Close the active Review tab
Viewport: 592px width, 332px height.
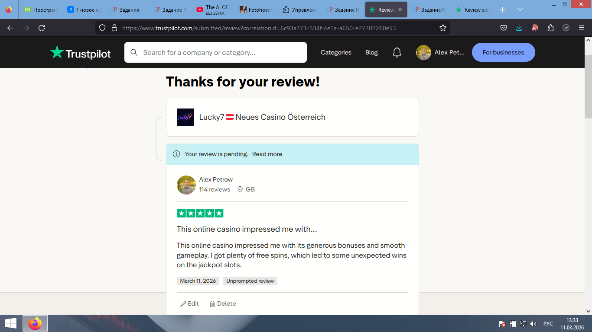pyautogui.click(x=400, y=10)
